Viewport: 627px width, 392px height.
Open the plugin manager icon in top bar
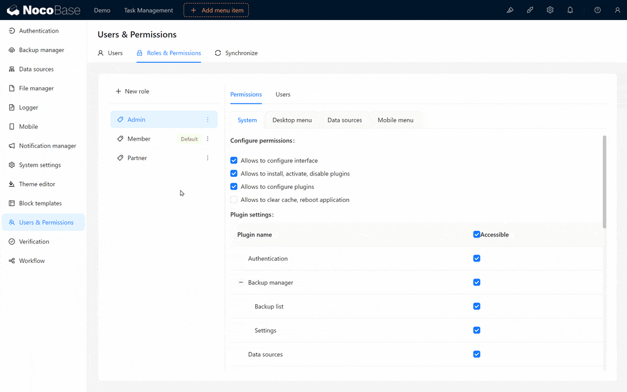point(530,10)
